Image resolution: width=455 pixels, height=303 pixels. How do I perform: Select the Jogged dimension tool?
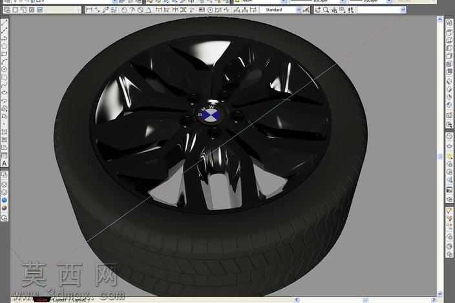click(x=132, y=10)
